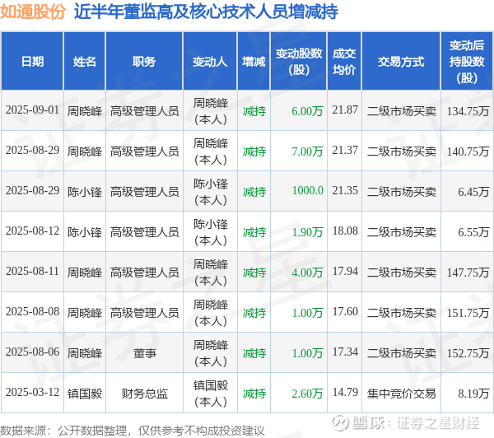This screenshot has width=494, height=438.
Task: Click the date cell 2025-09-01
Action: coord(32,110)
